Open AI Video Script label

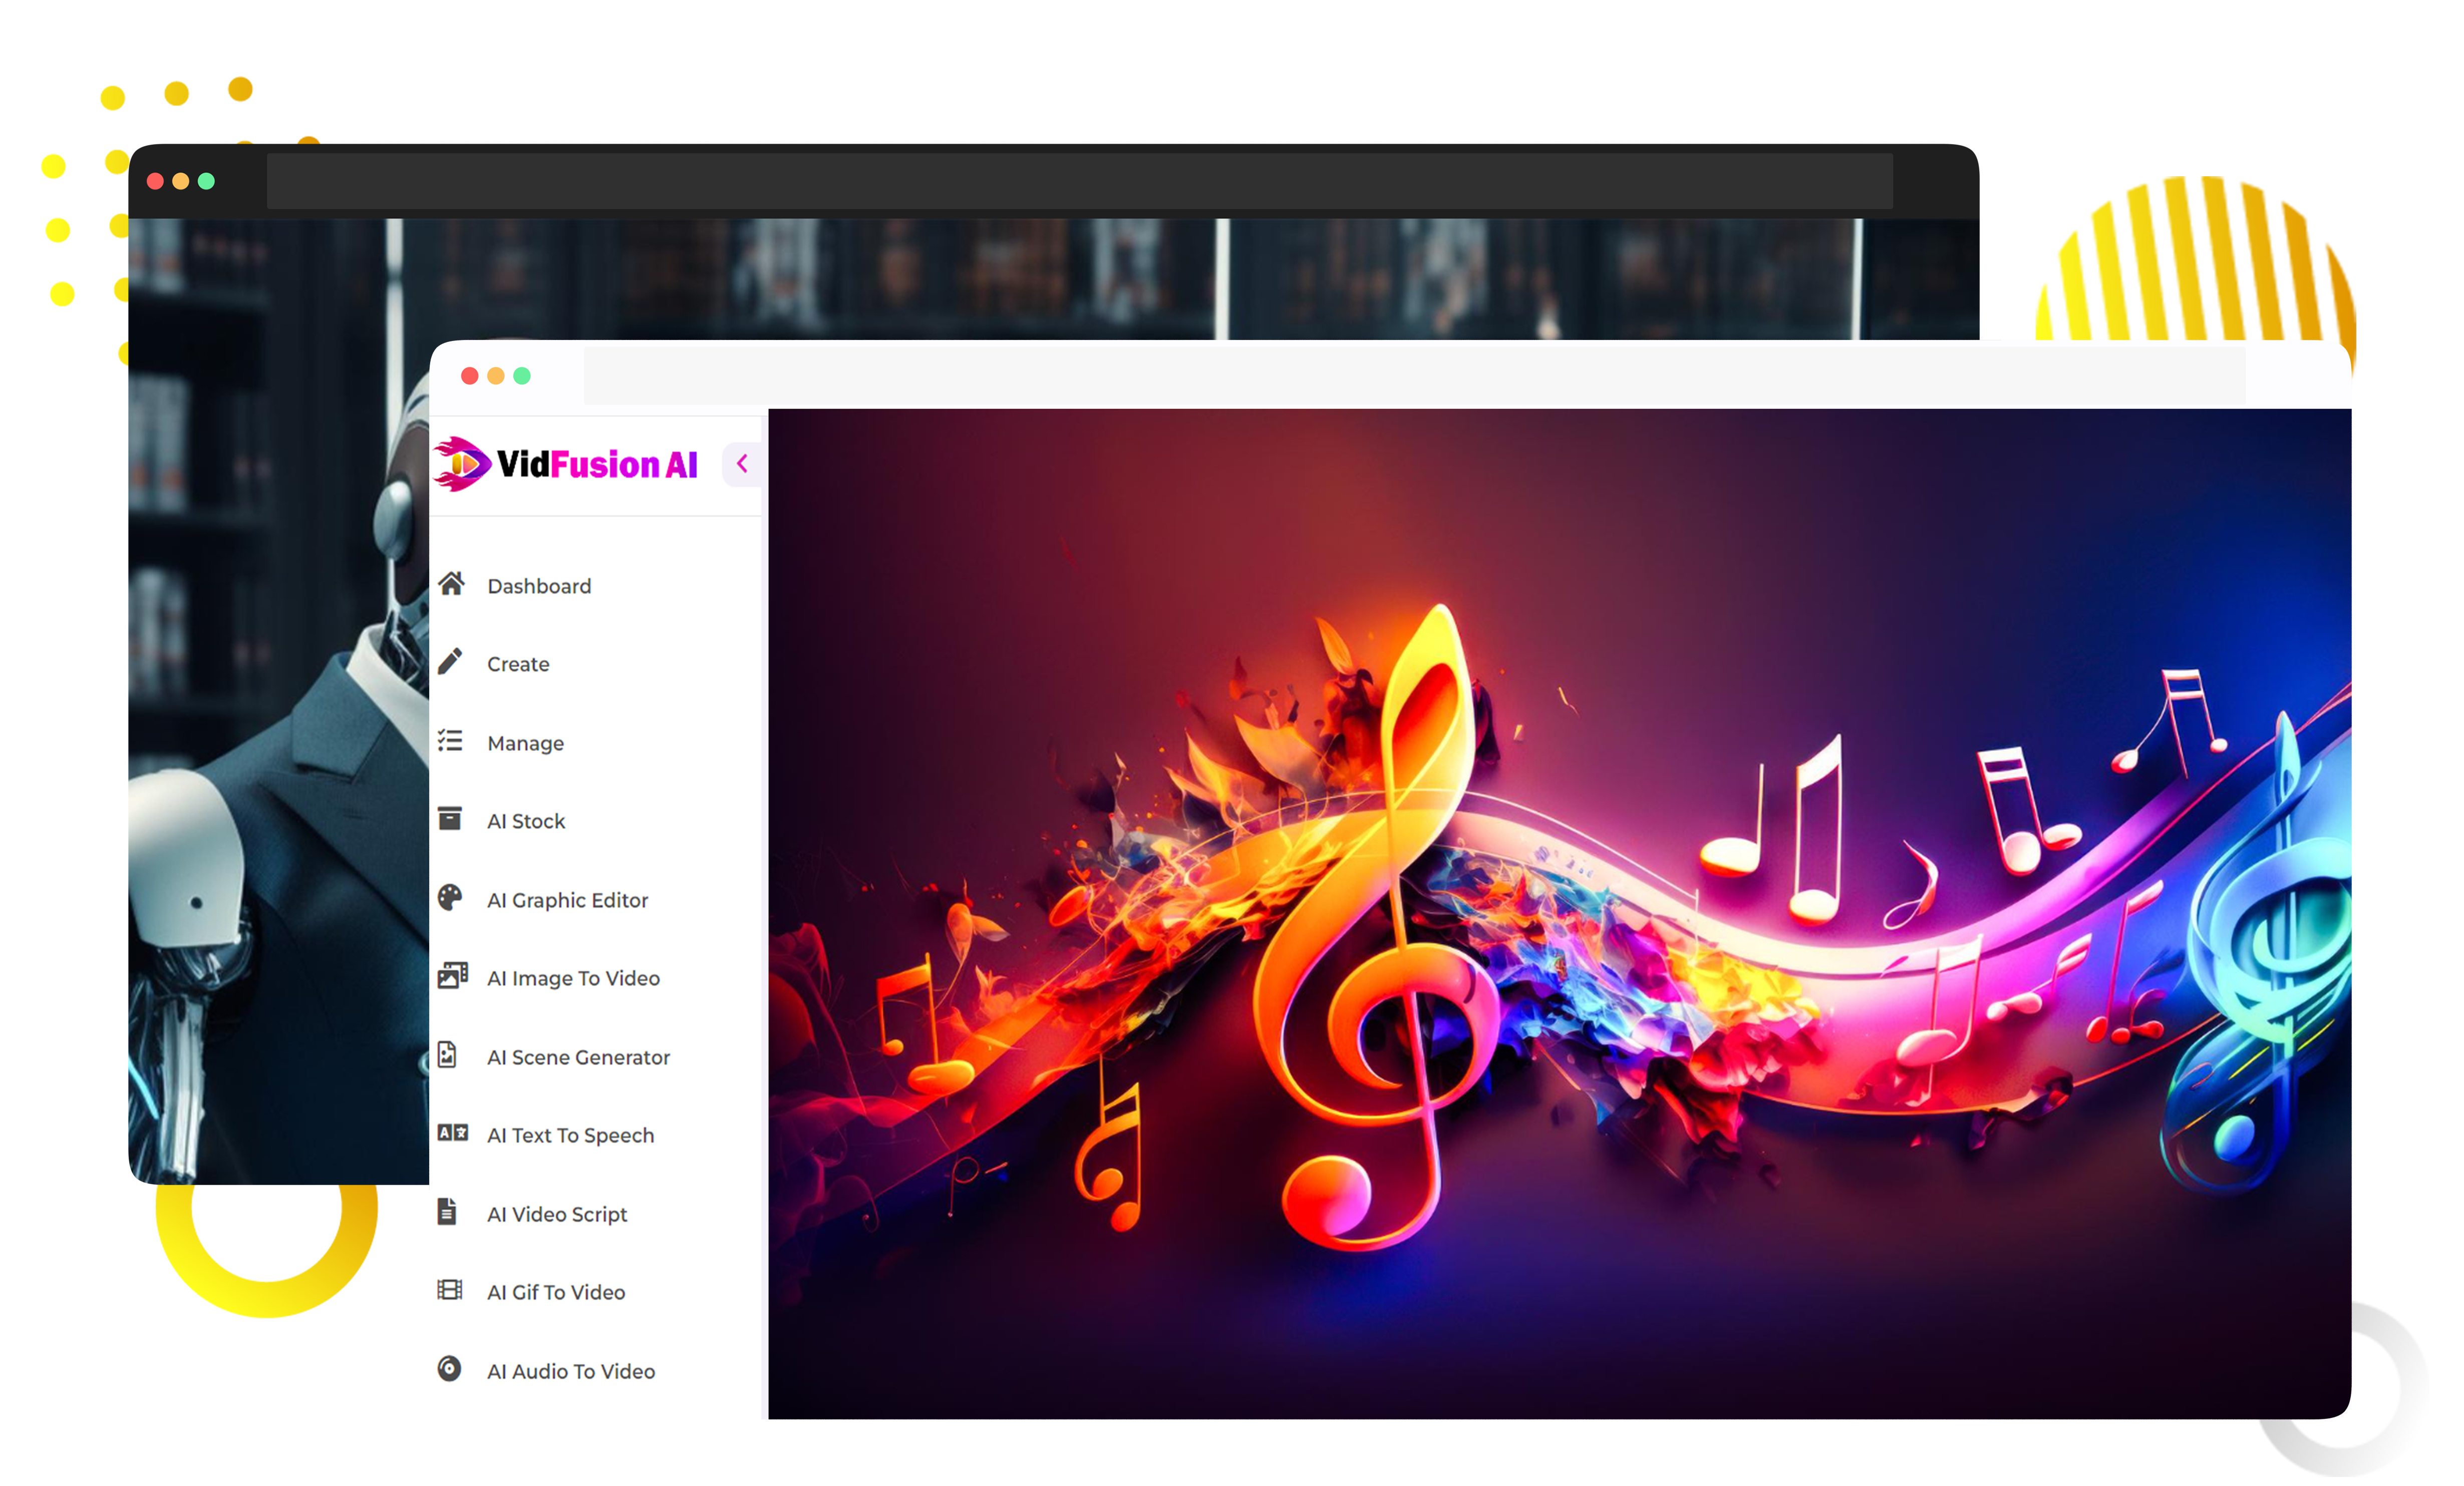pyautogui.click(x=557, y=1214)
